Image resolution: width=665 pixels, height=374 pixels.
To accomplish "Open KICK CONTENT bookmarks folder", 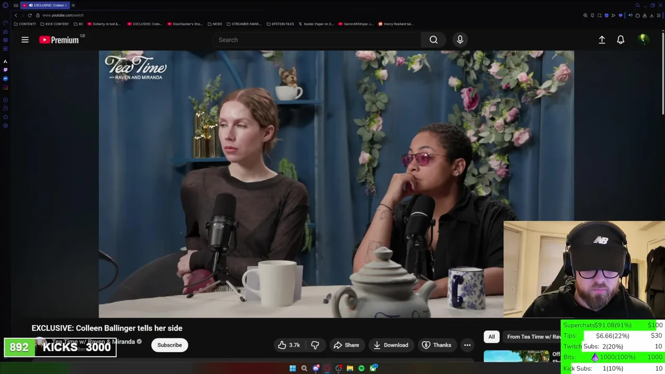I will tap(54, 24).
